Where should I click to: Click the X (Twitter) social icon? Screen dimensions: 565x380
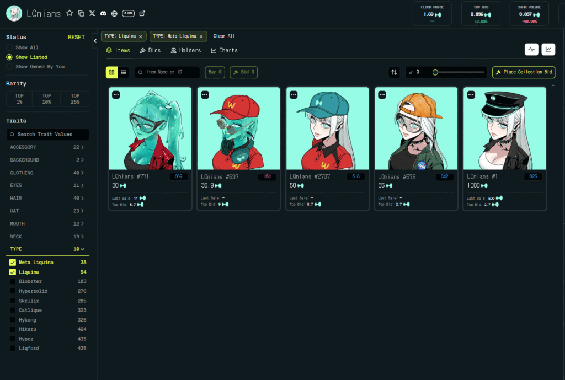tap(92, 13)
